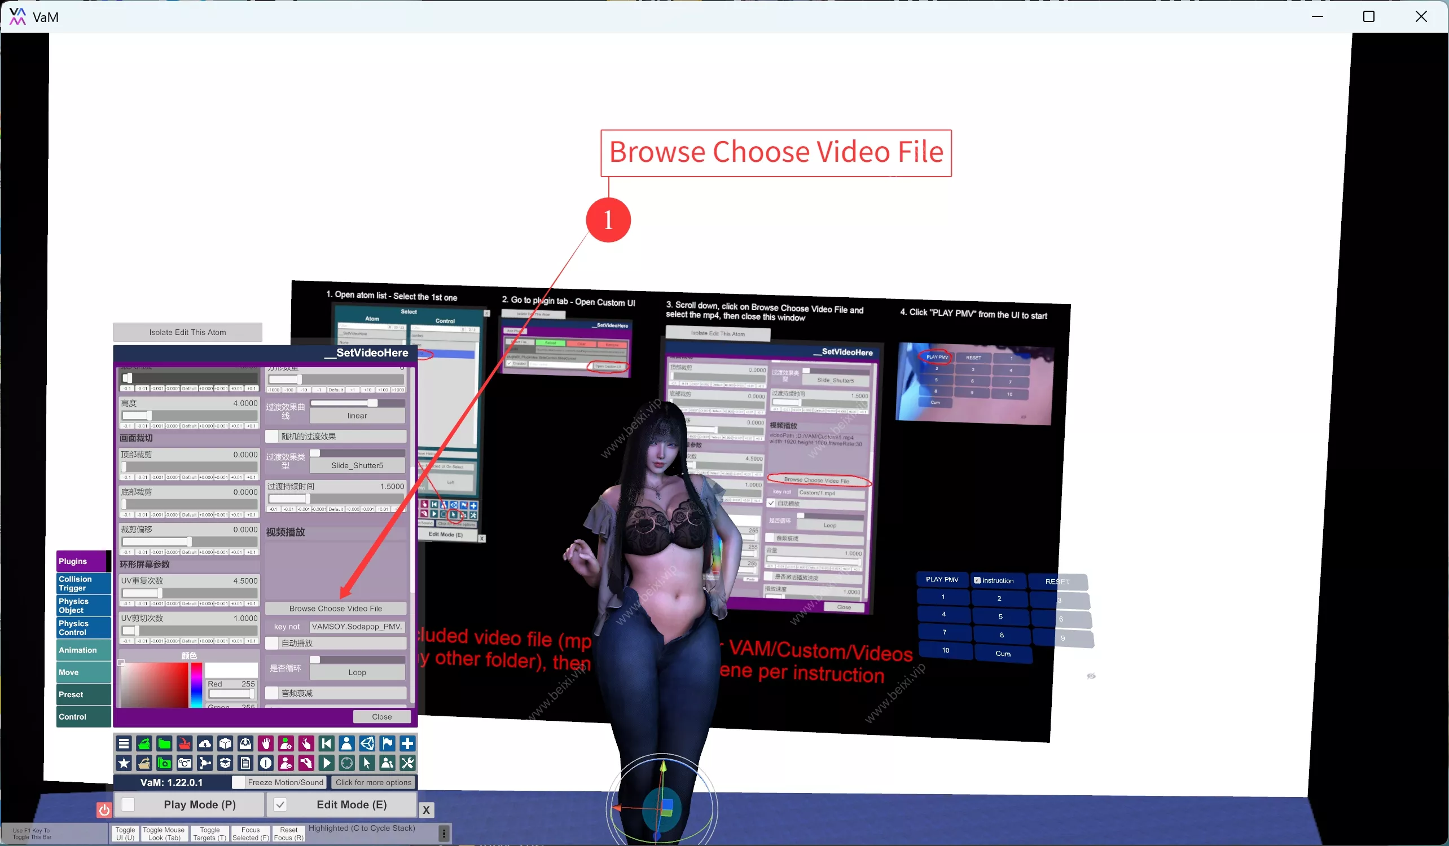Image resolution: width=1449 pixels, height=846 pixels.
Task: Click the blue plus add atom icon
Action: coord(408,744)
